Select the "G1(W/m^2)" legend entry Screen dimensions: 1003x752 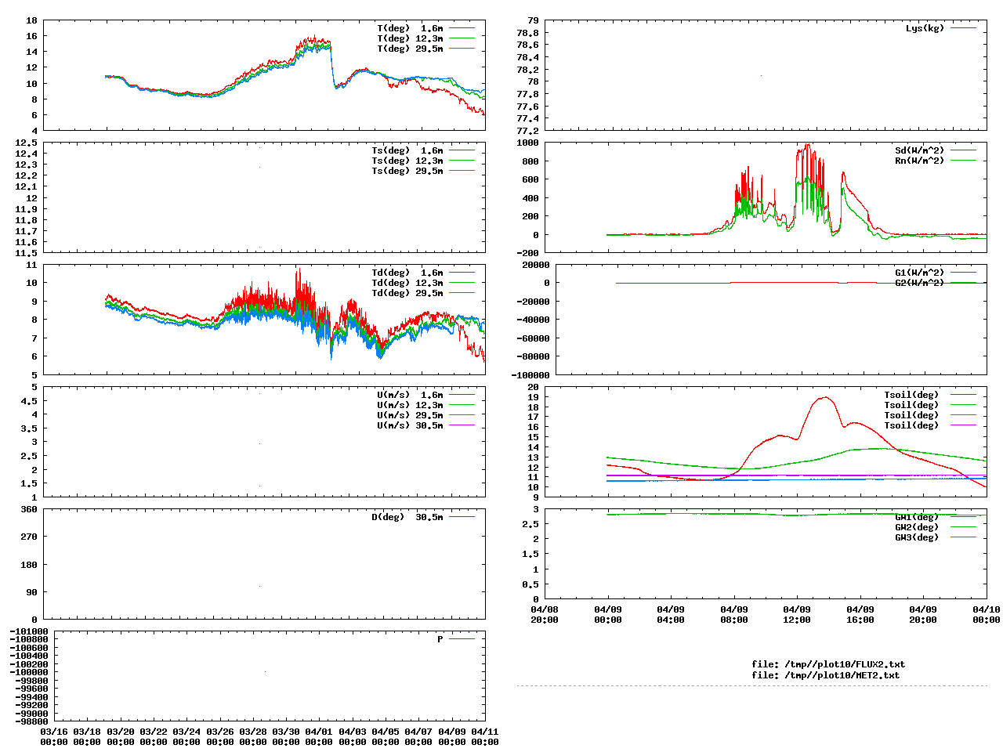click(920, 273)
